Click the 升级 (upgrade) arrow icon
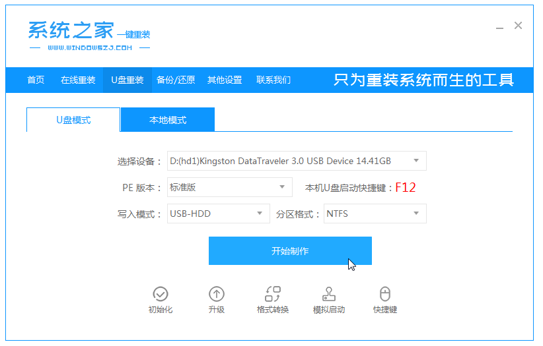The width and height of the screenshot is (543, 346). tap(216, 294)
